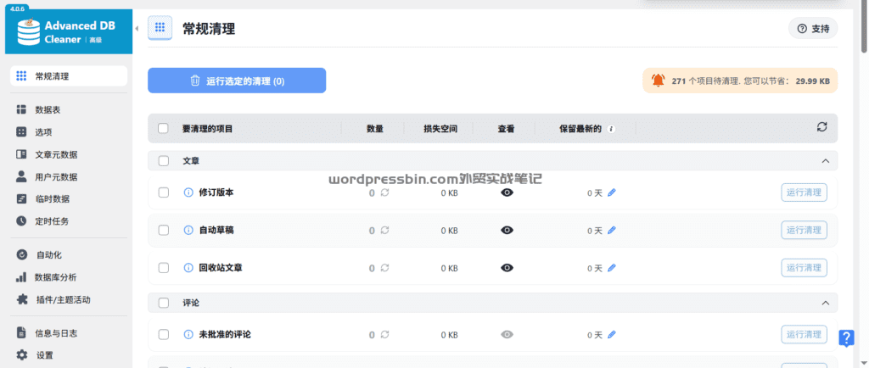
Task: Click the 查看 column header
Action: pos(506,129)
